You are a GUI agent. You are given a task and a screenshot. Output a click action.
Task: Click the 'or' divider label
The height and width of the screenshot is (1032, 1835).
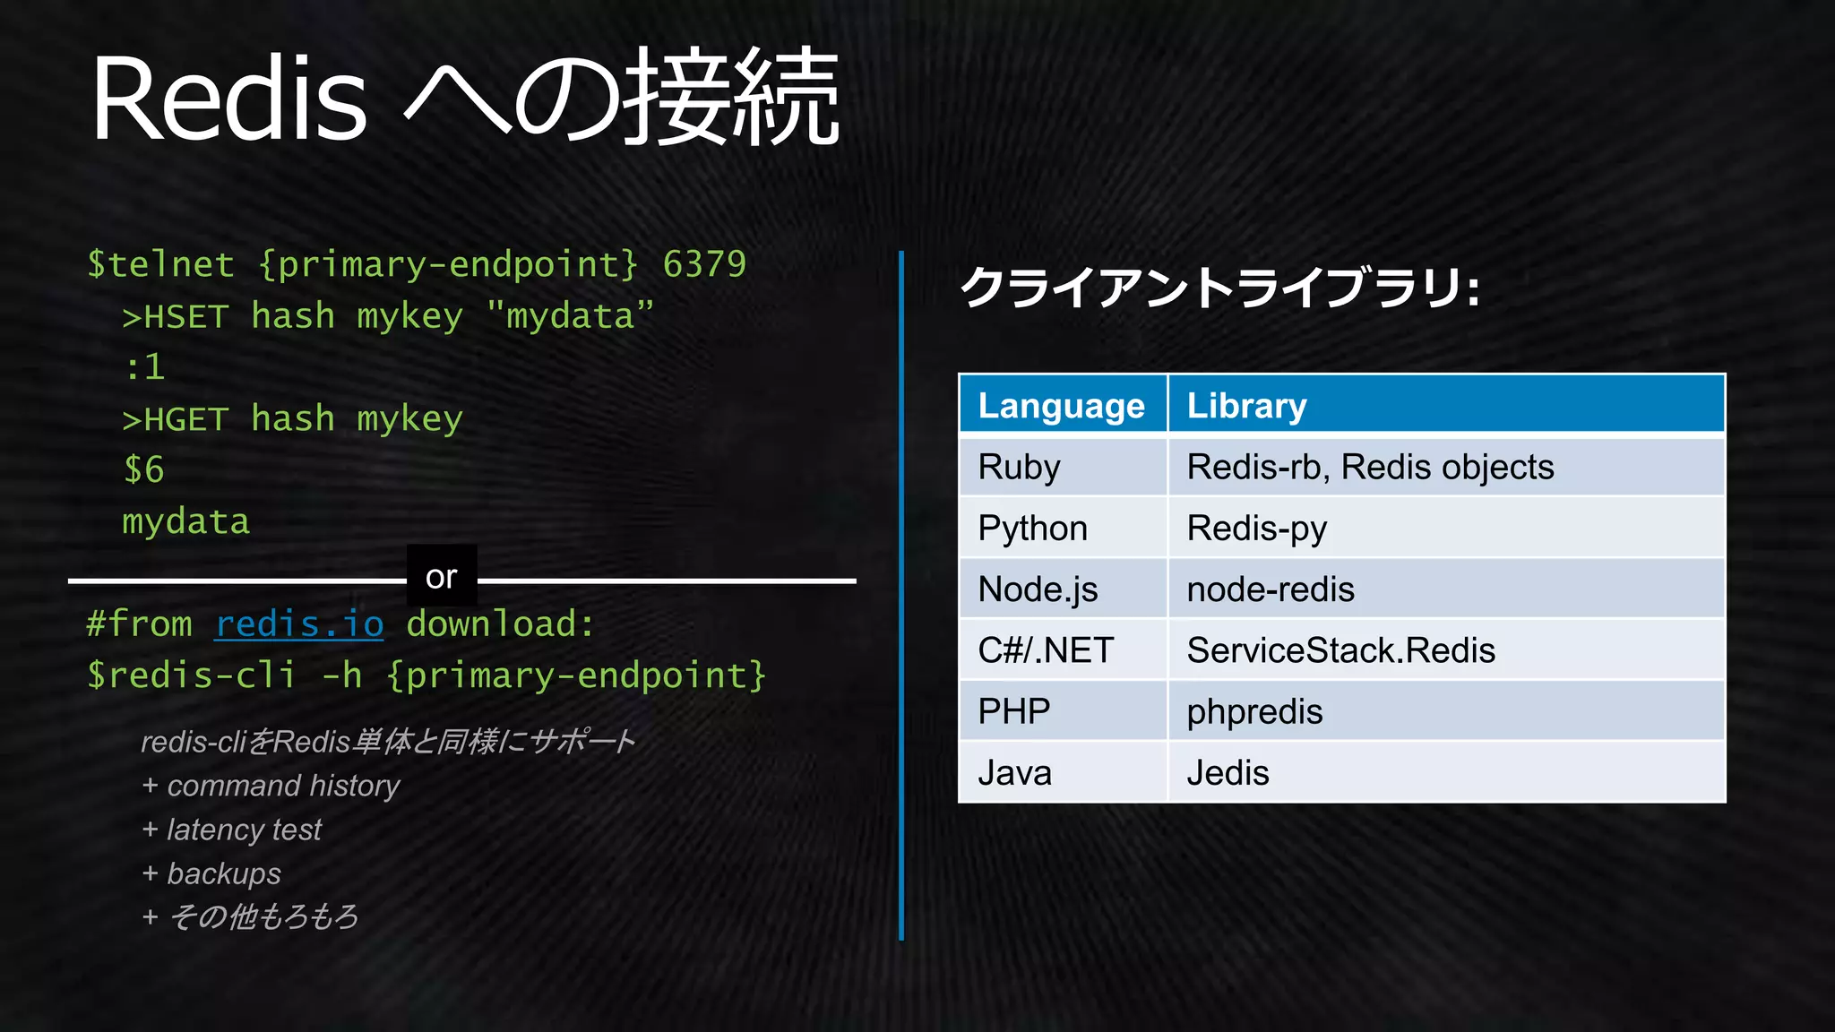[442, 576]
